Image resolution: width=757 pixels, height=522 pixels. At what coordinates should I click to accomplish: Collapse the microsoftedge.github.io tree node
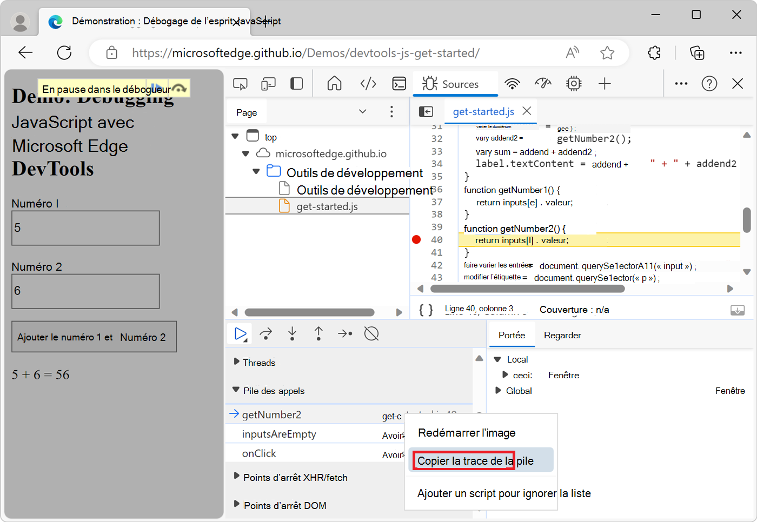point(245,154)
